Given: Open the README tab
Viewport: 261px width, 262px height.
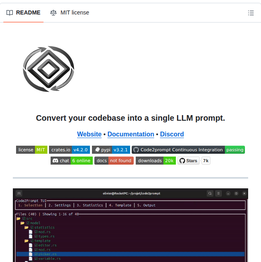Looking at the screenshot, I should click(23, 13).
